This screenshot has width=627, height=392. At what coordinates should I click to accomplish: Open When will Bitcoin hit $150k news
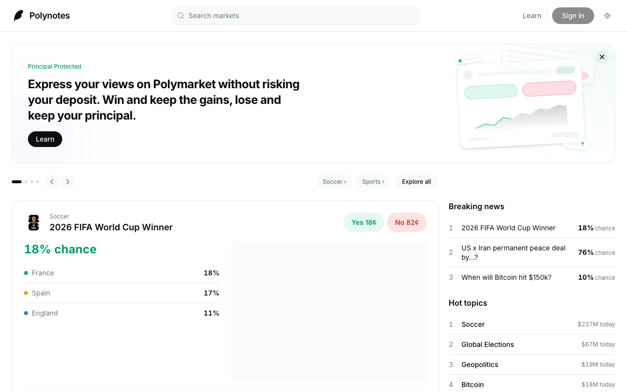(532, 277)
